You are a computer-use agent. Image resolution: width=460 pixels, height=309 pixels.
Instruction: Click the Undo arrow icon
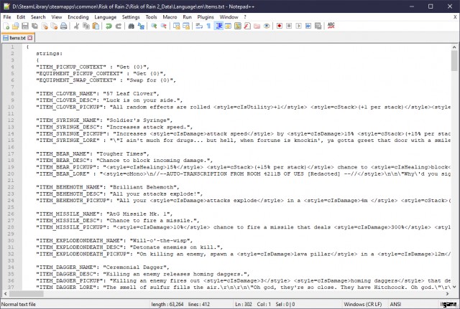click(x=108, y=26)
